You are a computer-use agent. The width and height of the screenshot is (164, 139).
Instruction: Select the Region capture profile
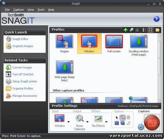tap(65, 44)
